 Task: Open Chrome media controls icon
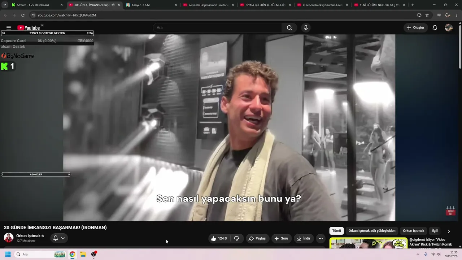tap(439, 15)
